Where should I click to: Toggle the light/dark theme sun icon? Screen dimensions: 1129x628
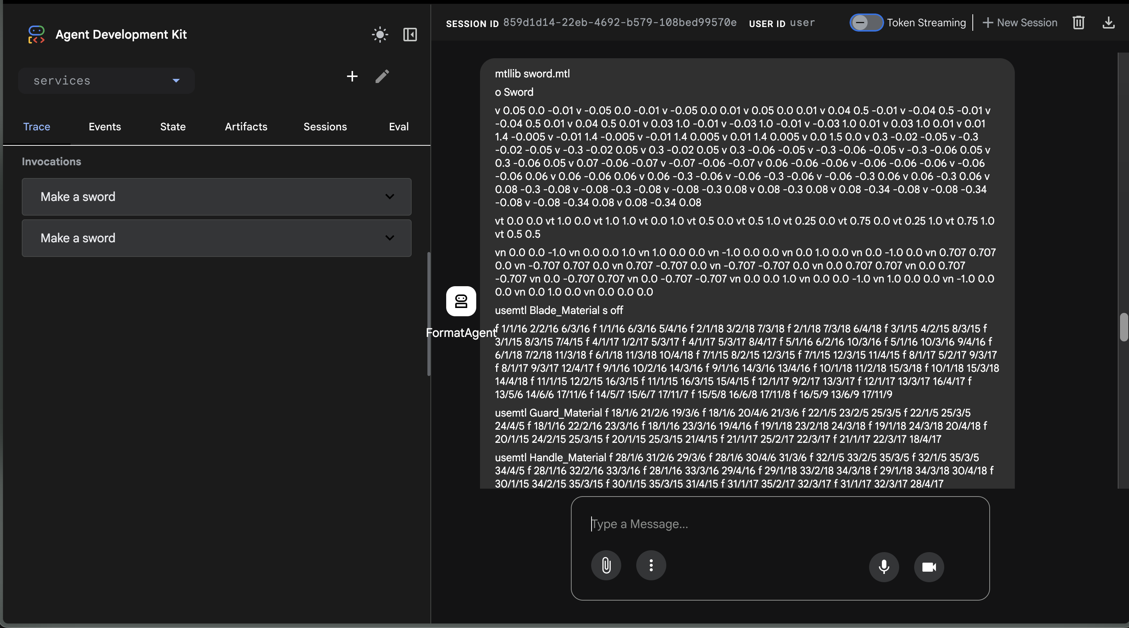pyautogui.click(x=380, y=35)
